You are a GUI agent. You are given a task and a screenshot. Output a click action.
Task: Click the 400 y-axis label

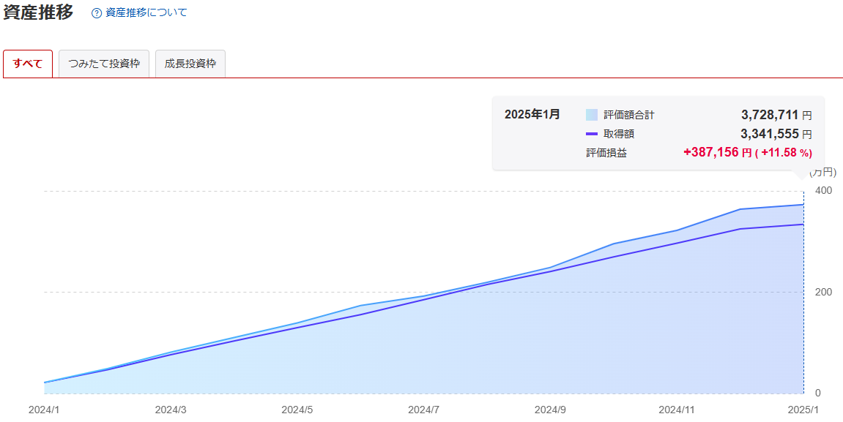pyautogui.click(x=823, y=191)
